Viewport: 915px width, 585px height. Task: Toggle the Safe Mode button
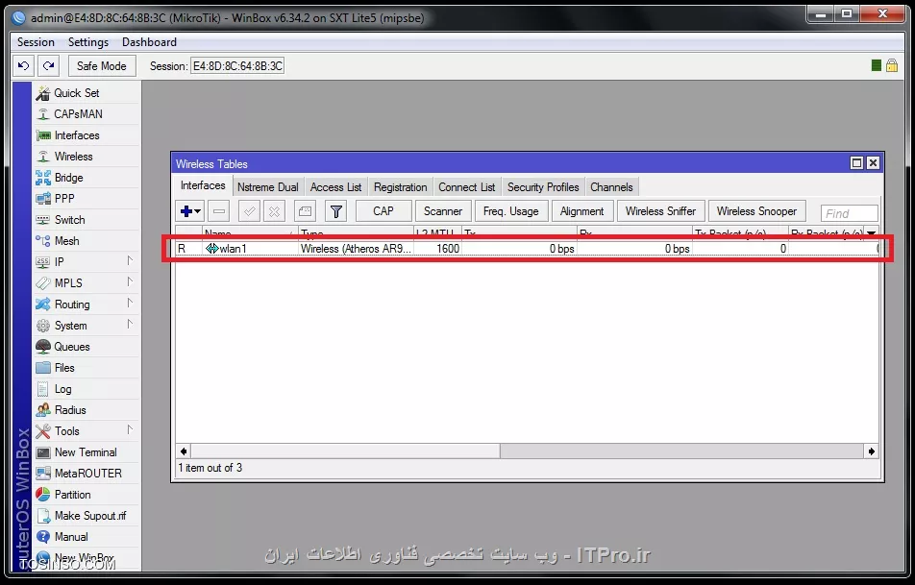point(102,66)
